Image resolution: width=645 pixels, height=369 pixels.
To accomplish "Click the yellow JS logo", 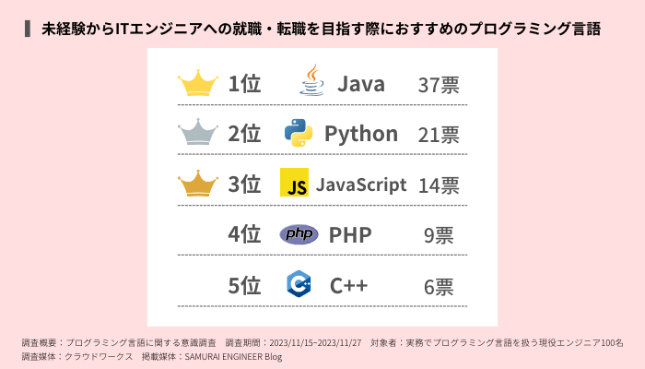I will [294, 184].
